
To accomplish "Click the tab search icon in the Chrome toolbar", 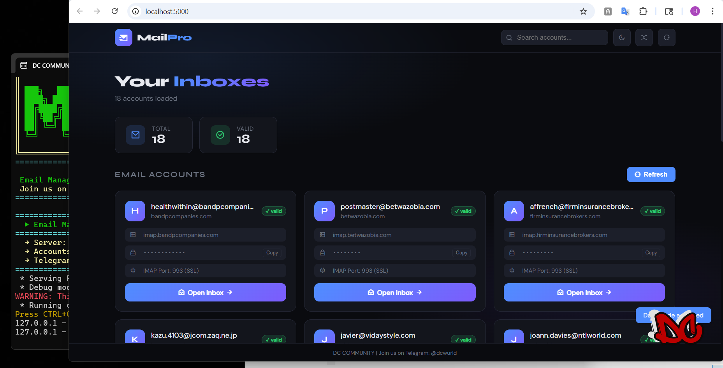I will pyautogui.click(x=669, y=11).
